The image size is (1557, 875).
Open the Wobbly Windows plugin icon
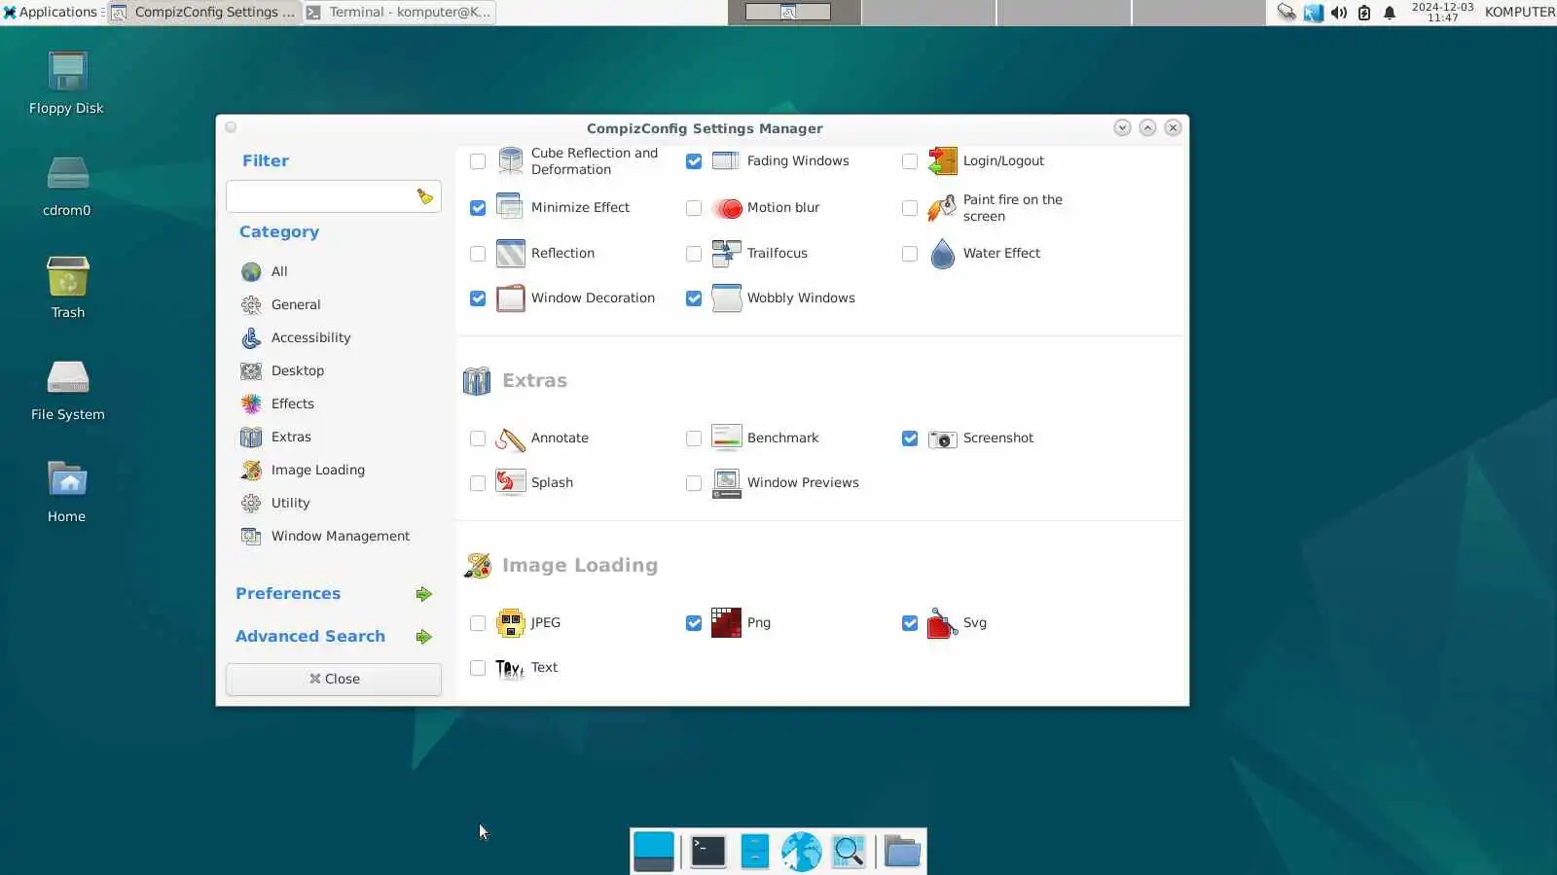pyautogui.click(x=726, y=297)
